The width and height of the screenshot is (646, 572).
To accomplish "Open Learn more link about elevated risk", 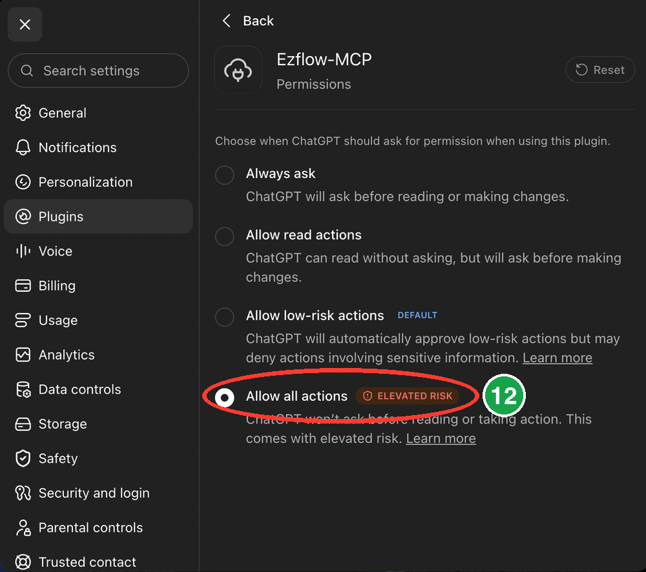I will pyautogui.click(x=441, y=438).
